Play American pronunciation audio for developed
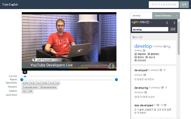 (x=161, y=70)
